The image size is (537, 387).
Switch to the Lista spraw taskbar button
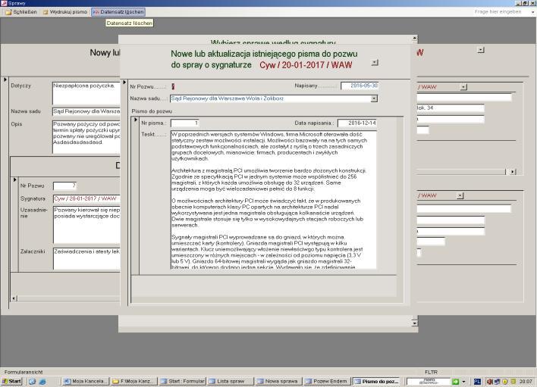point(231,381)
